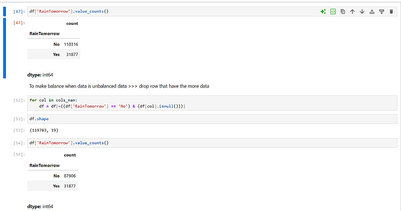401x211 pixels.
Task: Move the cell up
Action: tap(352, 12)
